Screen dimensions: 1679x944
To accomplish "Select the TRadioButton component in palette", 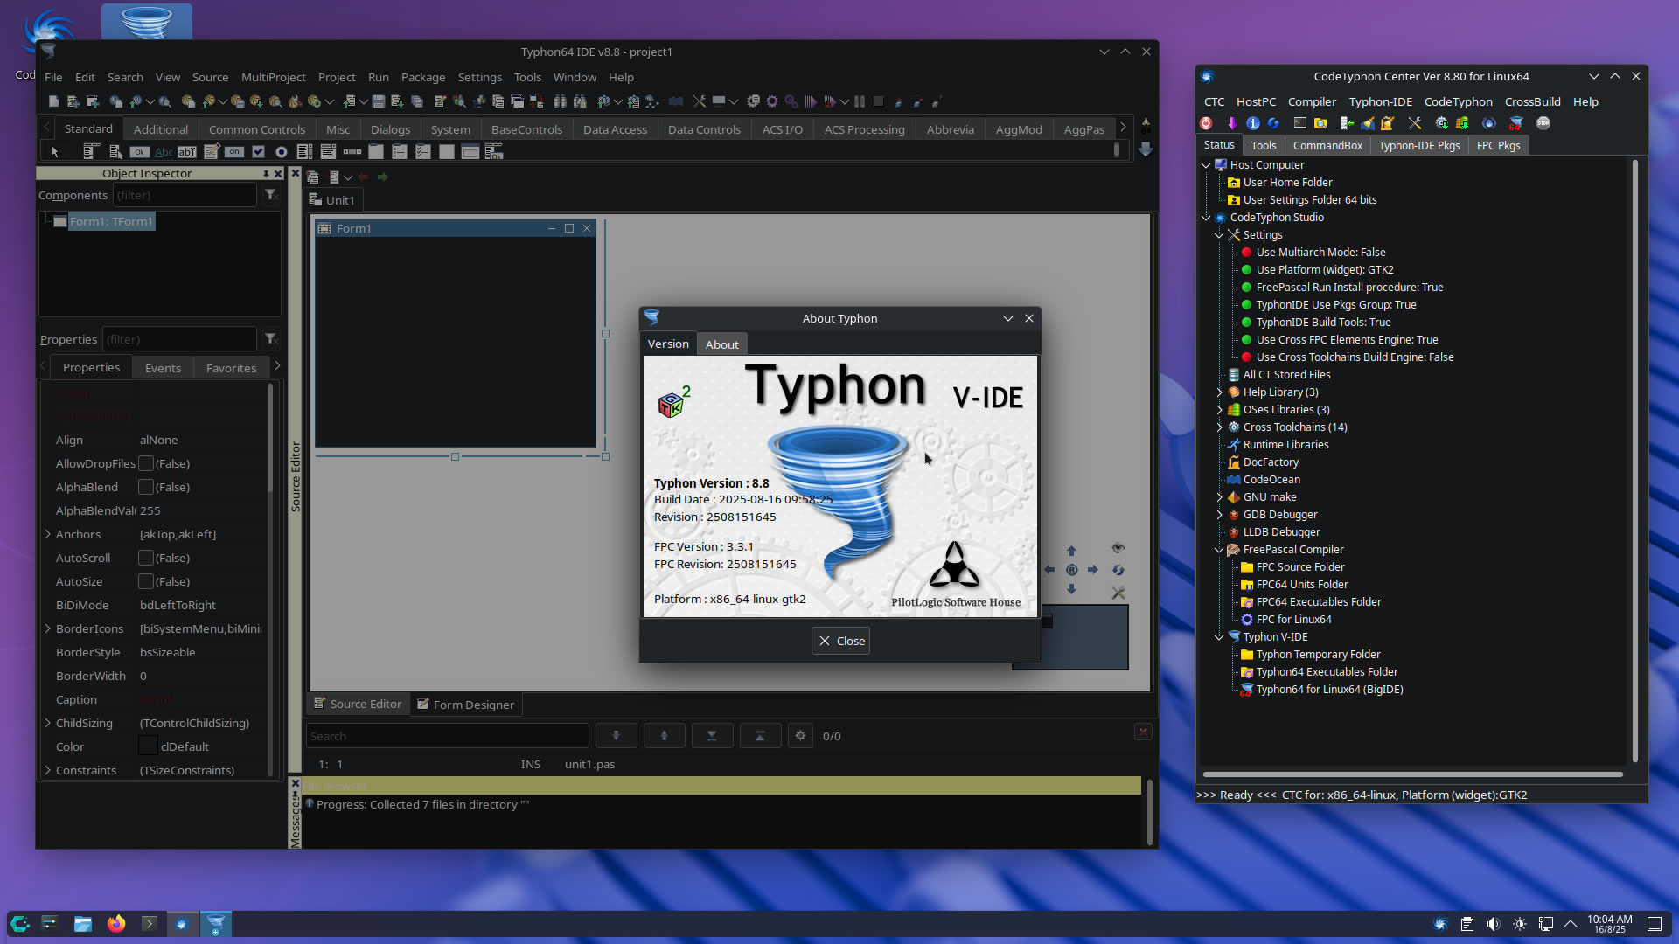I will click(282, 152).
